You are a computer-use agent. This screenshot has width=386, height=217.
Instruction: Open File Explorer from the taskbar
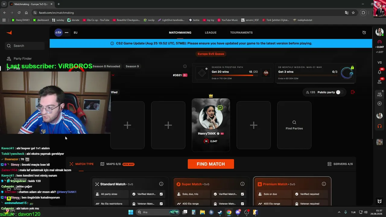(x=202, y=212)
